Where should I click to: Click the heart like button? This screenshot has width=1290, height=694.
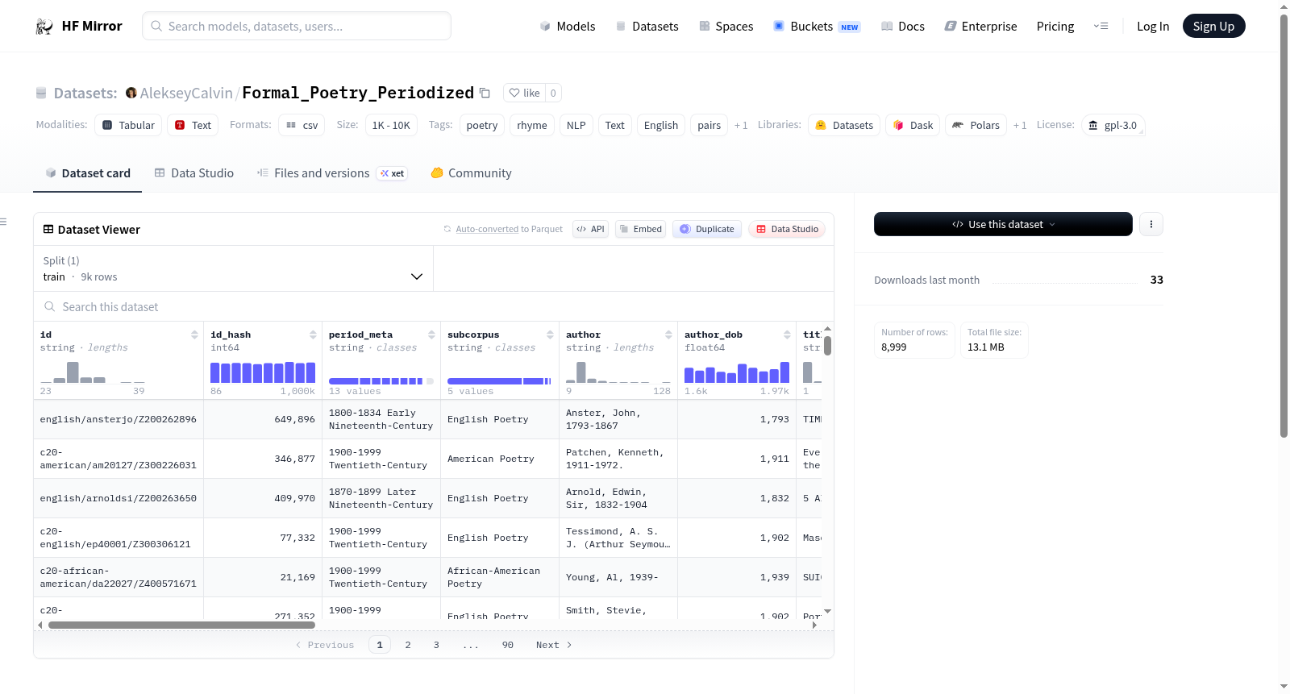pos(525,93)
